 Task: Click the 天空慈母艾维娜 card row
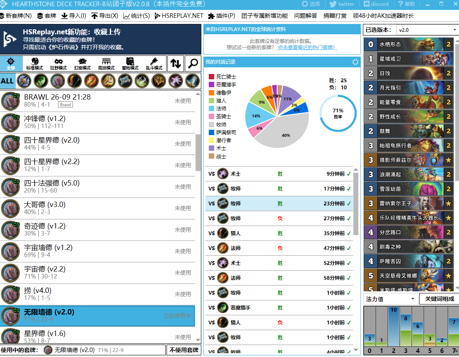[x=408, y=276]
